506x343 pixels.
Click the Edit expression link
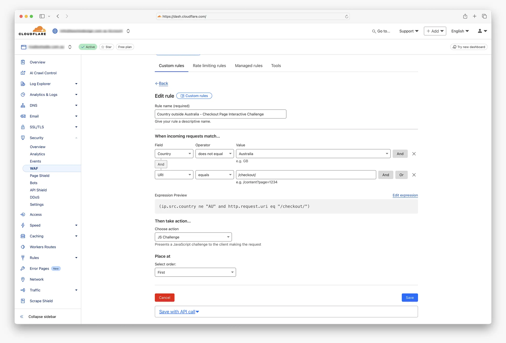coord(405,195)
